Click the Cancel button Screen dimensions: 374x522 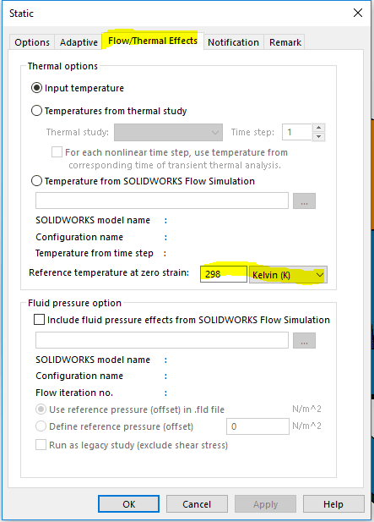[x=197, y=504]
